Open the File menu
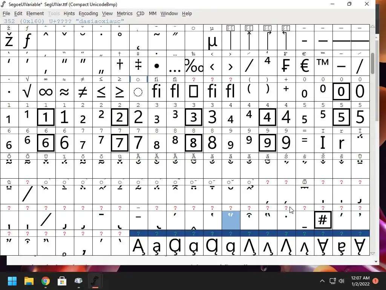 (6, 14)
